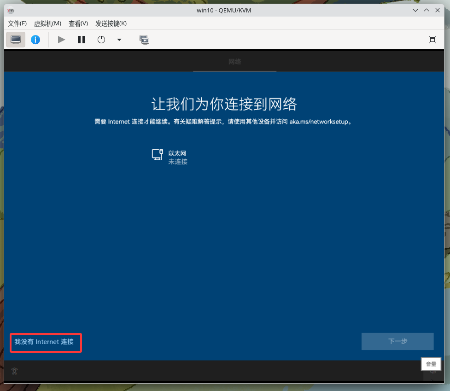The height and width of the screenshot is (391, 450).
Task: Close the win10 QEMU/KVM window
Action: click(438, 10)
